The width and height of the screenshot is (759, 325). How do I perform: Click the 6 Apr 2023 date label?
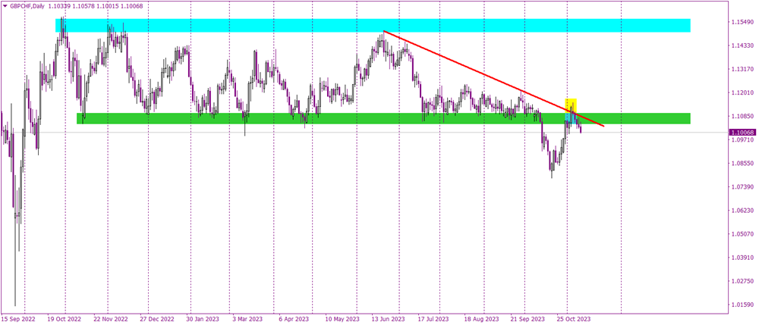(x=294, y=319)
